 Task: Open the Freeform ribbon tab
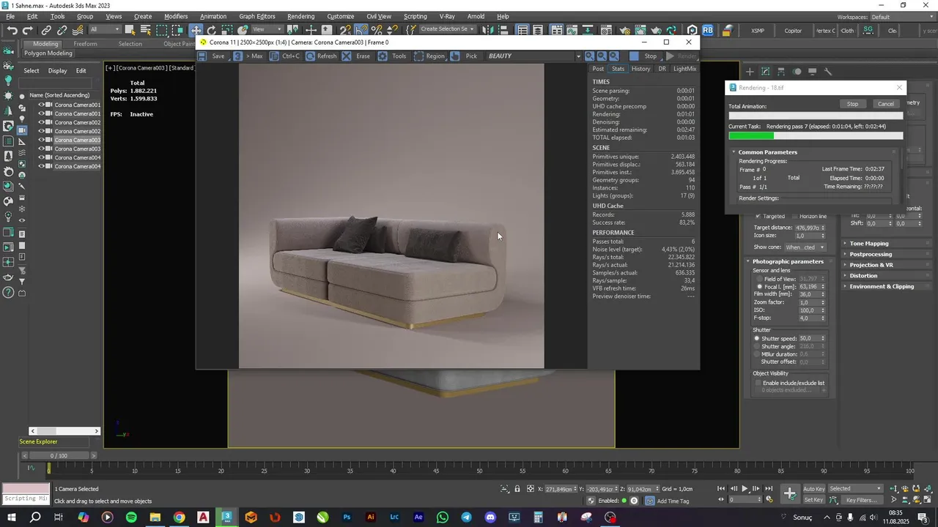pyautogui.click(x=85, y=44)
